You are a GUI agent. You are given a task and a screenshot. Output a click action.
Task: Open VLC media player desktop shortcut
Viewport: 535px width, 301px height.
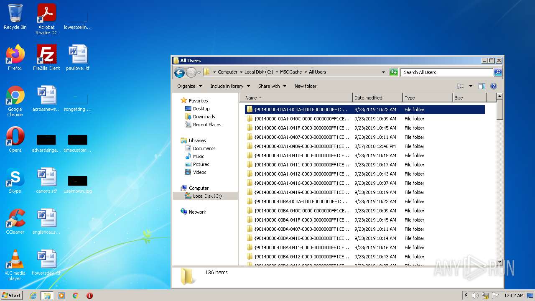pyautogui.click(x=15, y=265)
